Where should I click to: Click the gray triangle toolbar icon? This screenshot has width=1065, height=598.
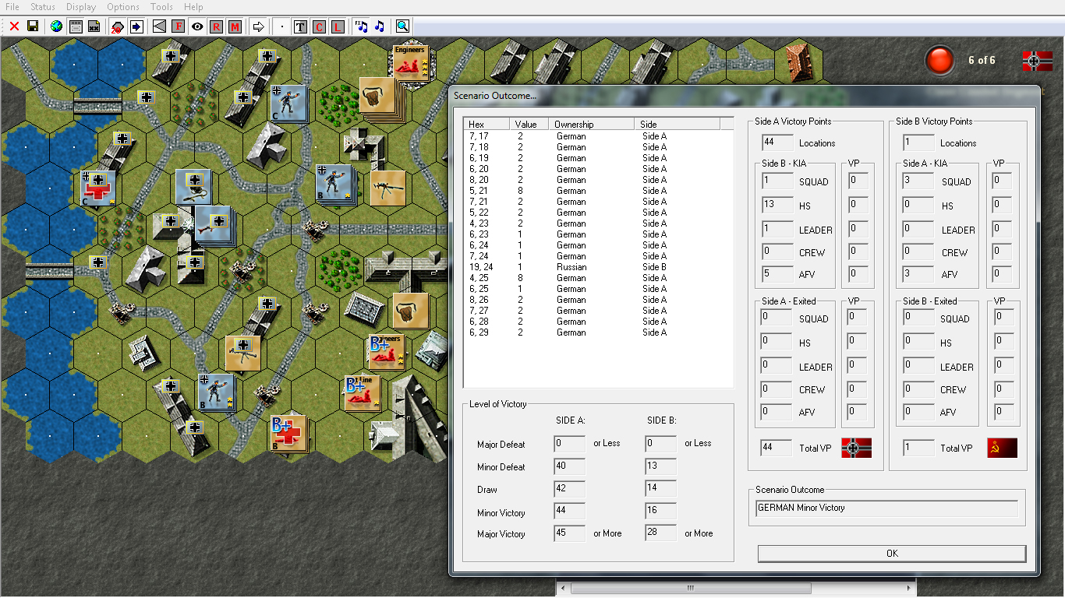coord(160,26)
